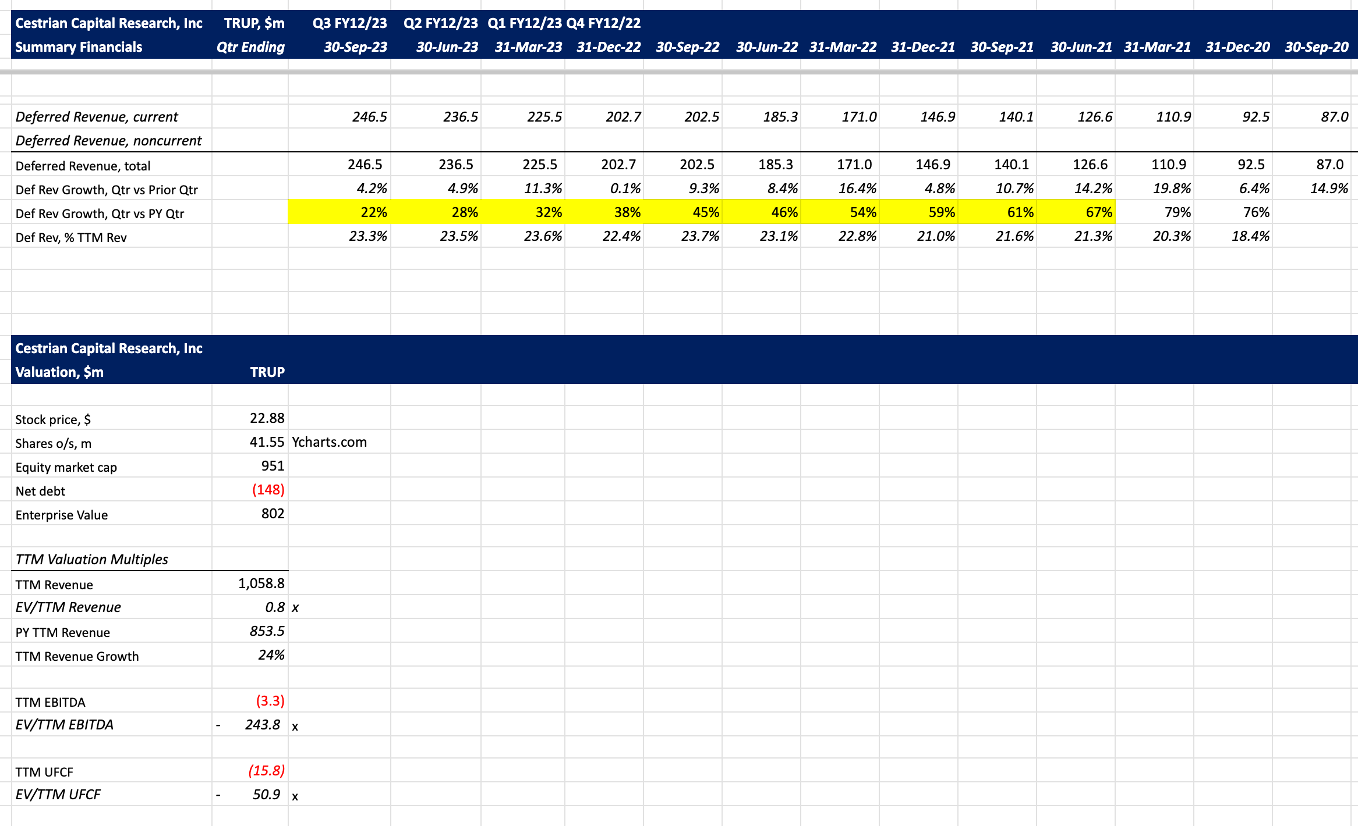Click the TTM Valuation Multiples heading
The image size is (1358, 826).
tap(91, 560)
